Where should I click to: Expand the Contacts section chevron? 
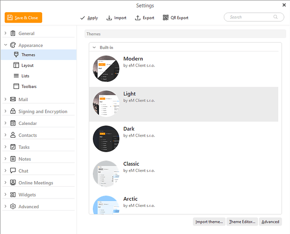5,135
